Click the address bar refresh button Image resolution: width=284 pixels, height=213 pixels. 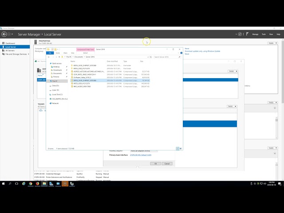point(151,57)
